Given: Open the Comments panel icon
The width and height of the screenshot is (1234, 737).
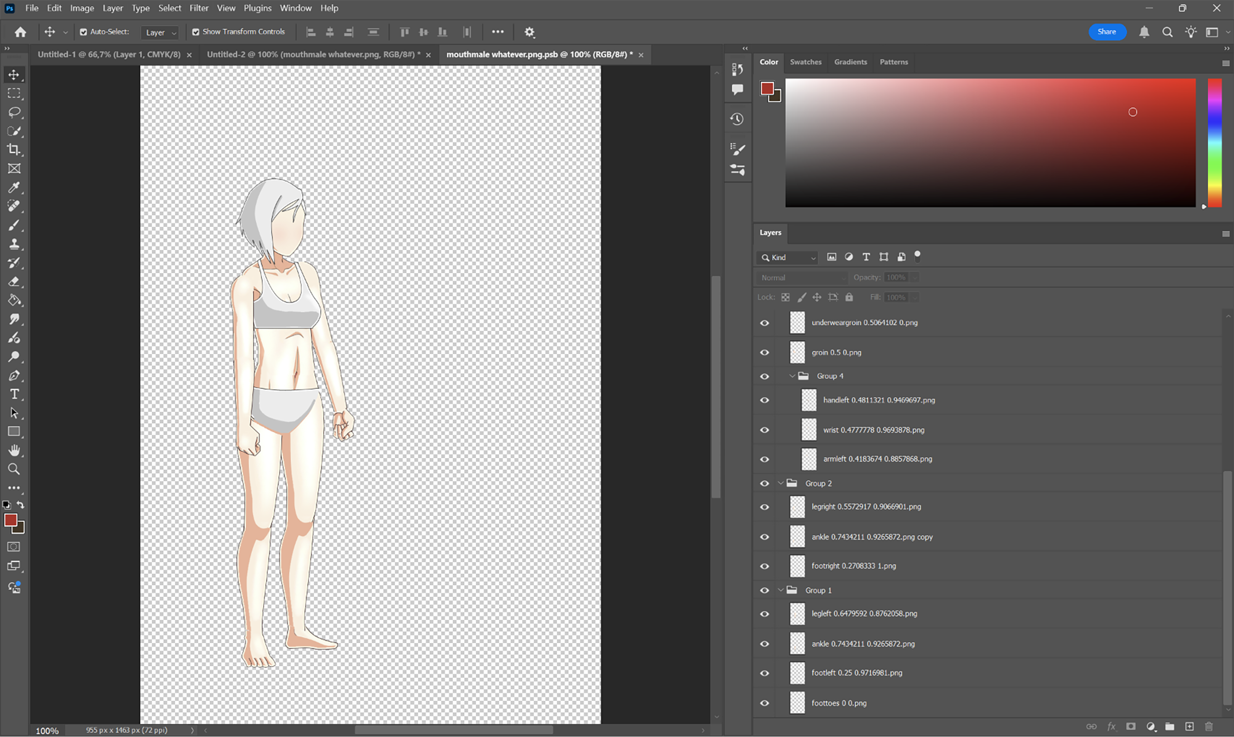Looking at the screenshot, I should 737,89.
